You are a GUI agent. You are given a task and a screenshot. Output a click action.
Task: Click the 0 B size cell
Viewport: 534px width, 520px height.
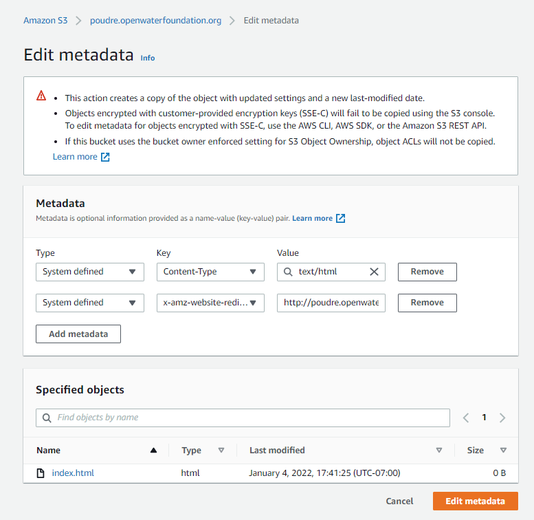coord(499,473)
